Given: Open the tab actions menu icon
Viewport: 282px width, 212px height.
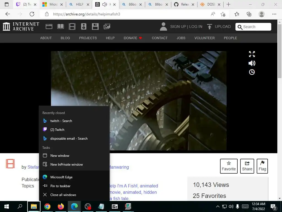Looking at the screenshot, I should coord(7,4).
